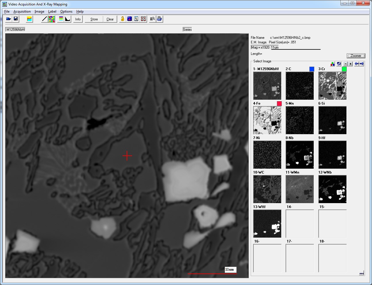
Task: Click the red color swatch for 4-Fe
Action: (x=279, y=103)
